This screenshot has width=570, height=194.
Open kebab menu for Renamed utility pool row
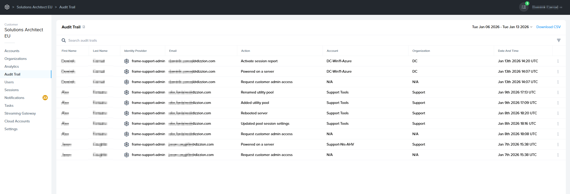(x=558, y=92)
